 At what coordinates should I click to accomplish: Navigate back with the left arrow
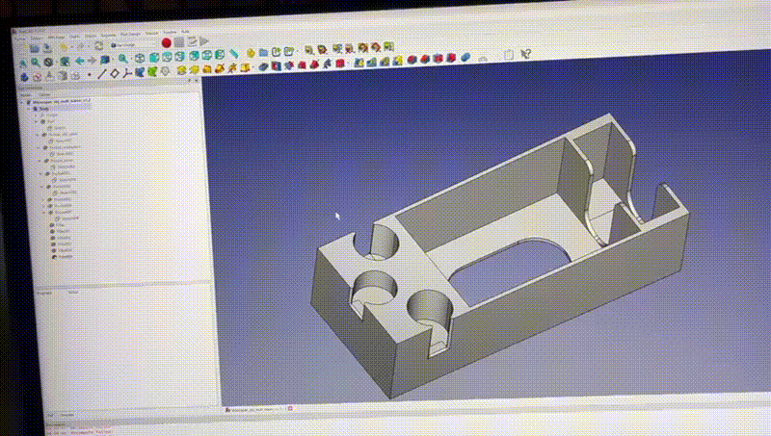[80, 61]
